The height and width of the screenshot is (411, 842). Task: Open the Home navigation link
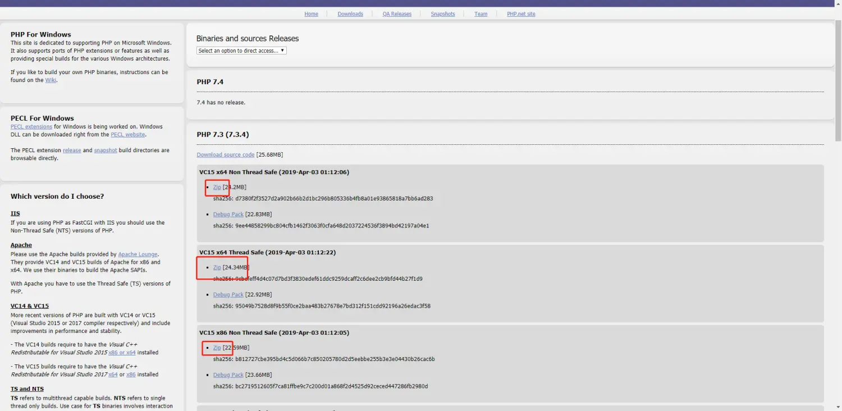311,14
